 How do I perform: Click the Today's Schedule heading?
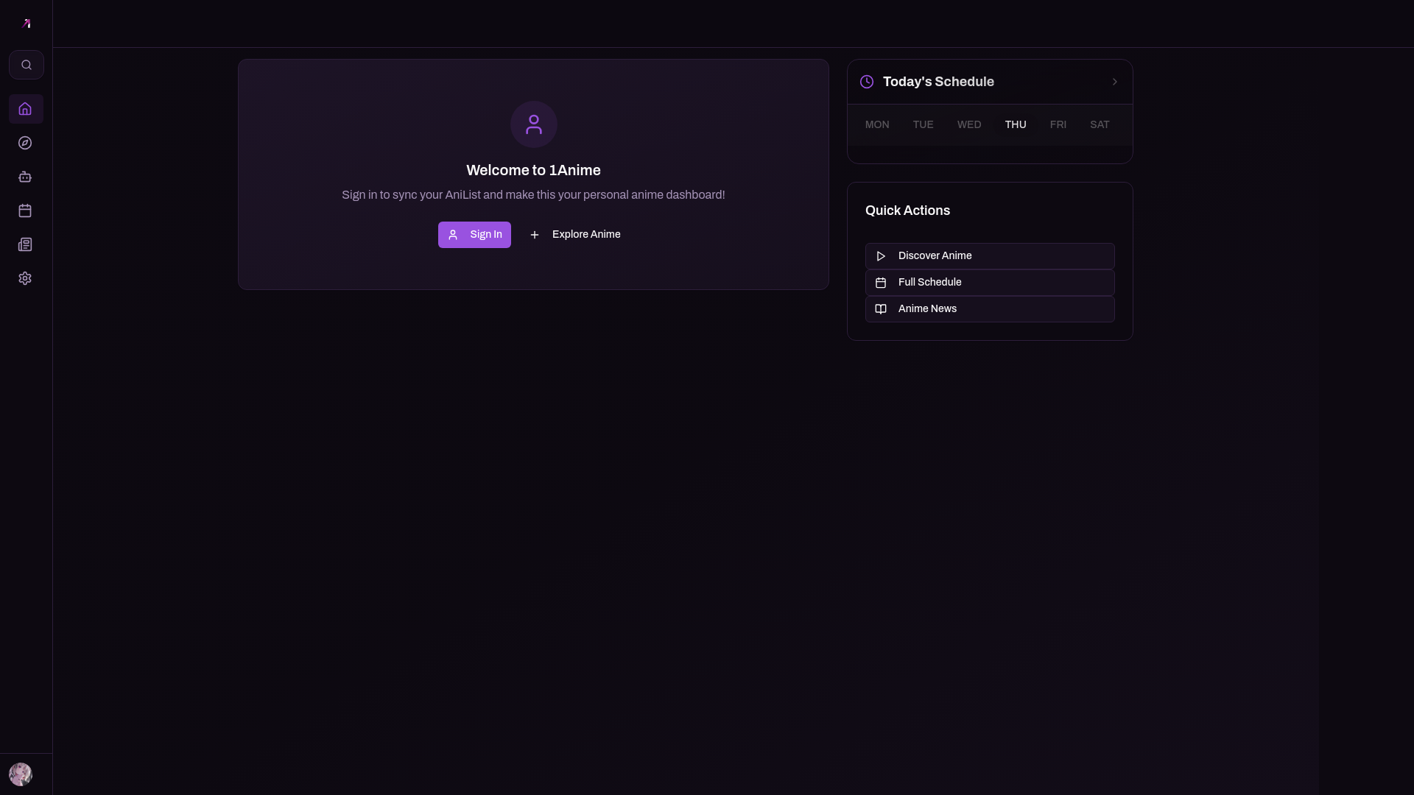pyautogui.click(x=938, y=82)
